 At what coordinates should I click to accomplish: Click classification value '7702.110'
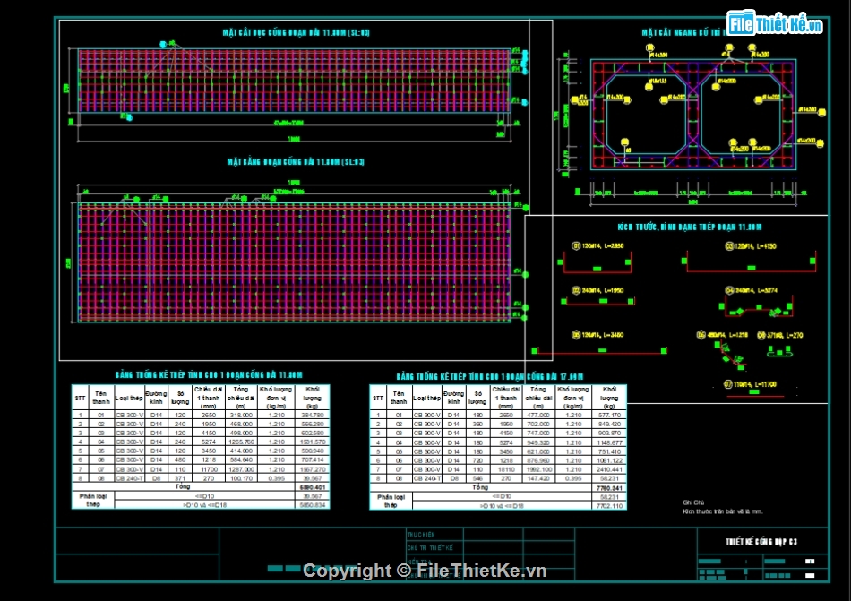[609, 505]
